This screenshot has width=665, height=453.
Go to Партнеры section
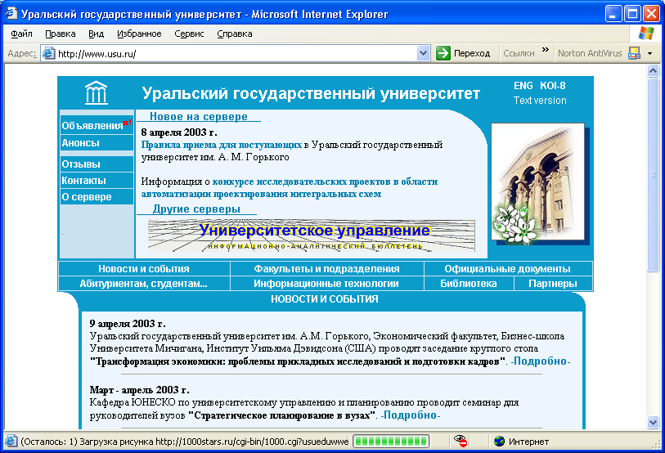pyautogui.click(x=553, y=284)
